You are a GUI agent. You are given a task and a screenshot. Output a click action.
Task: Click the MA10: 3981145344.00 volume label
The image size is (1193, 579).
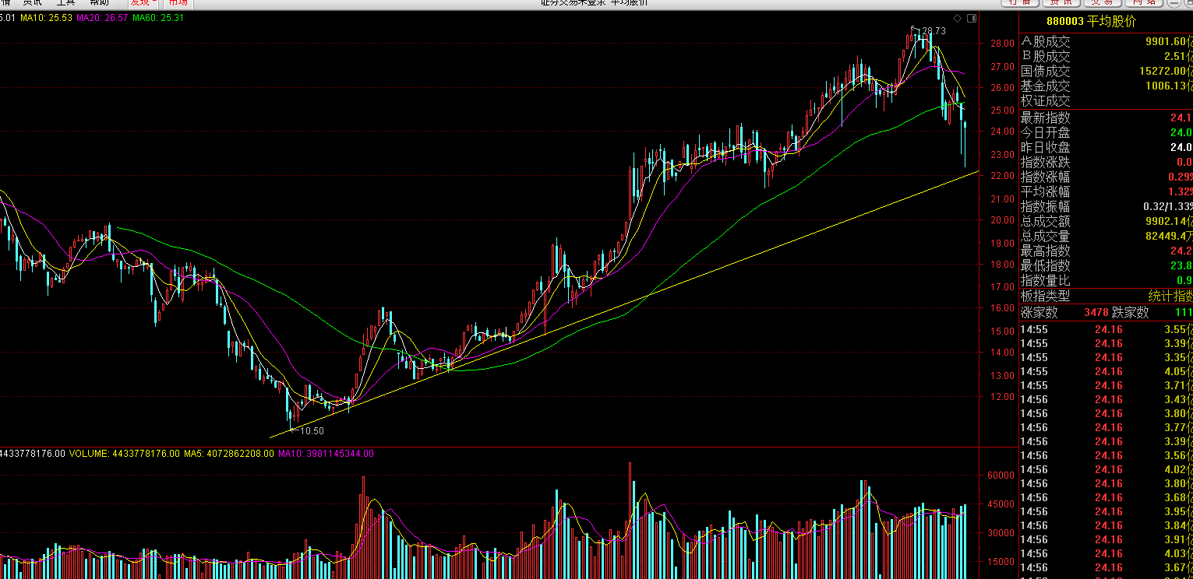tap(326, 453)
